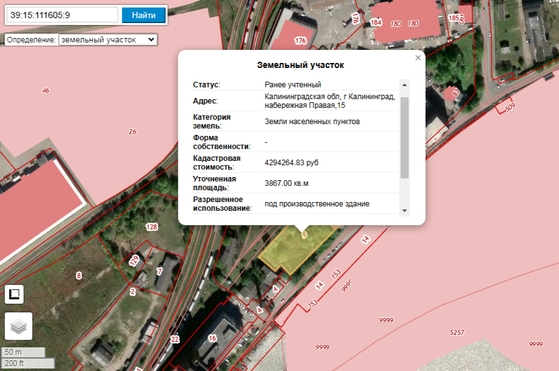Click the 50 m scale bar
Viewport: 559px width, 371px height.
pos(23,352)
